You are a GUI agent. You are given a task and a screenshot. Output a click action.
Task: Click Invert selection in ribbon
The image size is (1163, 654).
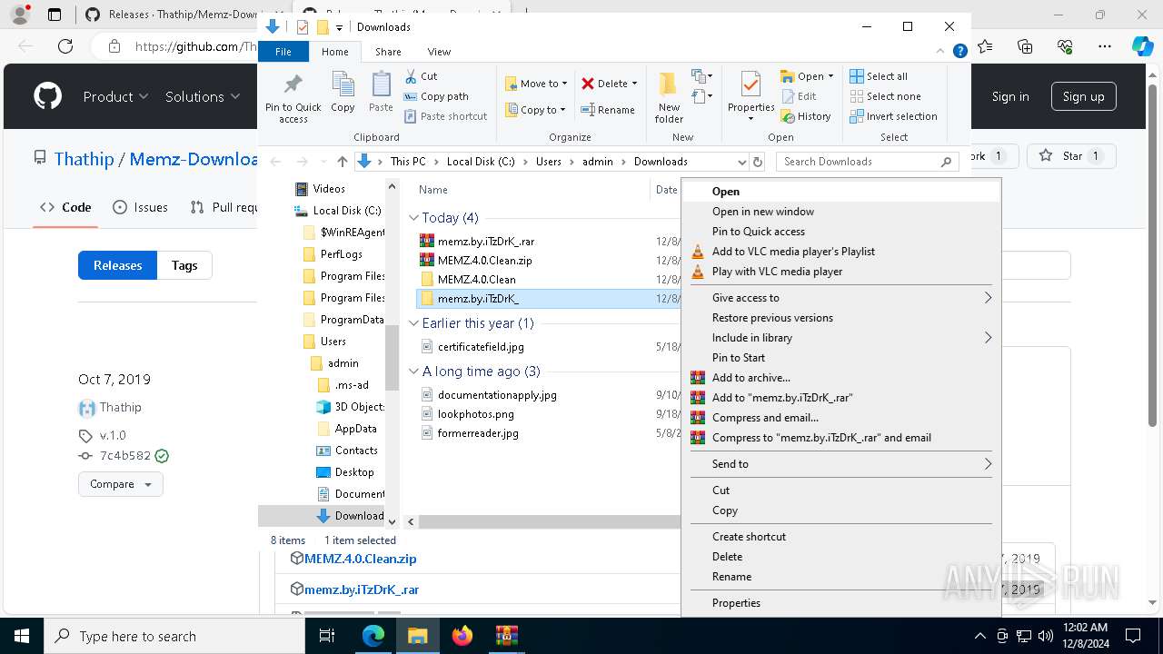tap(893, 116)
